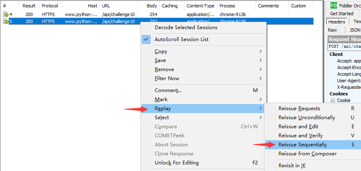The height and width of the screenshot is (171, 361).
Task: Click the Content-Type column header
Action: click(200, 6)
